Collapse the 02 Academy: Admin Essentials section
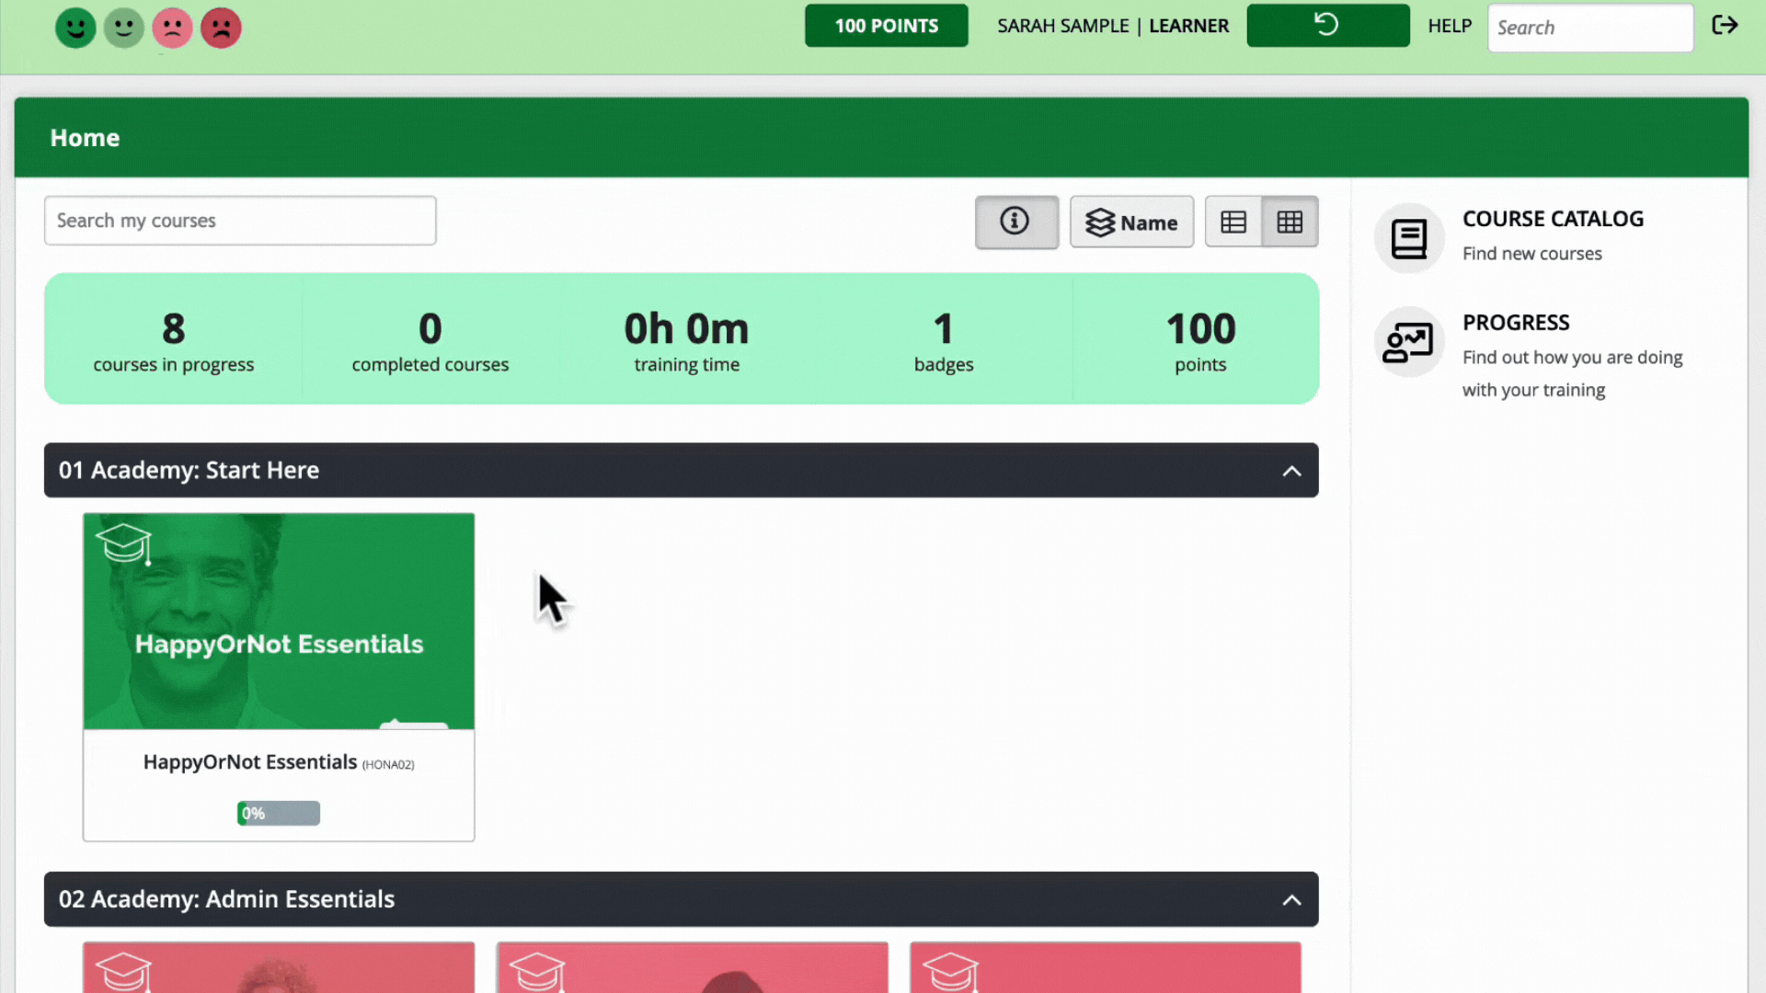The height and width of the screenshot is (993, 1766). tap(1291, 900)
